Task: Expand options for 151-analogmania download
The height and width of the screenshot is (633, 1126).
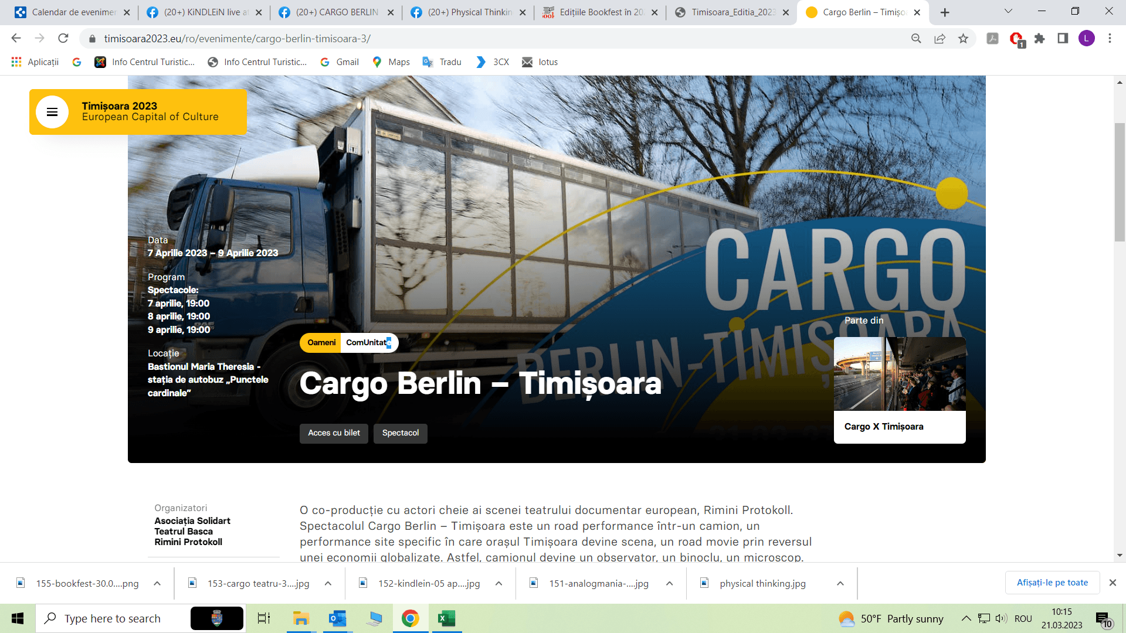Action: click(x=669, y=584)
